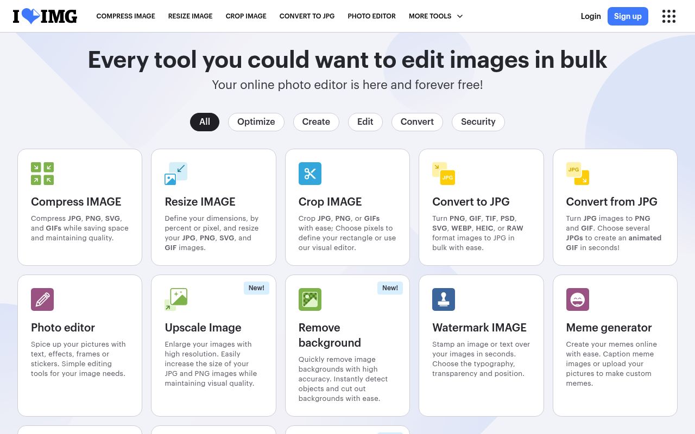Show All tools filter
Viewport: 695px width, 434px height.
(x=204, y=122)
